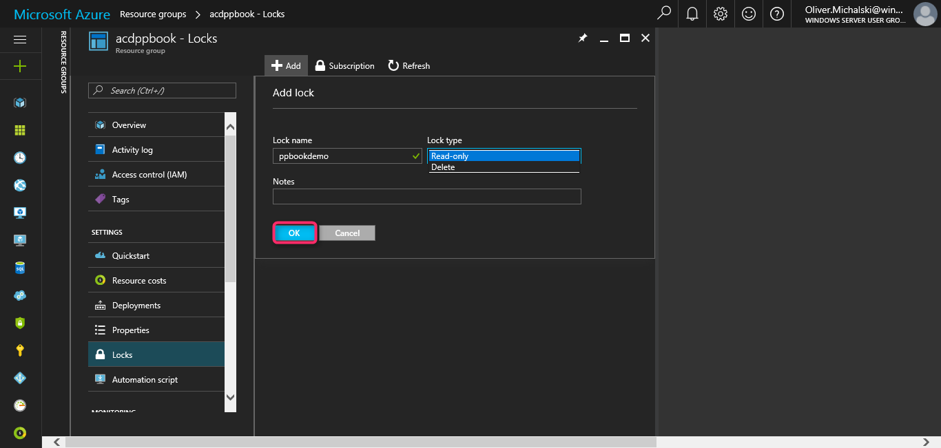This screenshot has width=941, height=448.
Task: Open the hamburger menu in left sidebar
Action: point(20,40)
